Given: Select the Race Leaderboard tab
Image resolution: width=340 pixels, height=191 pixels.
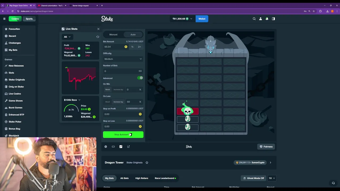Looking at the screenshot, I should [165, 178].
